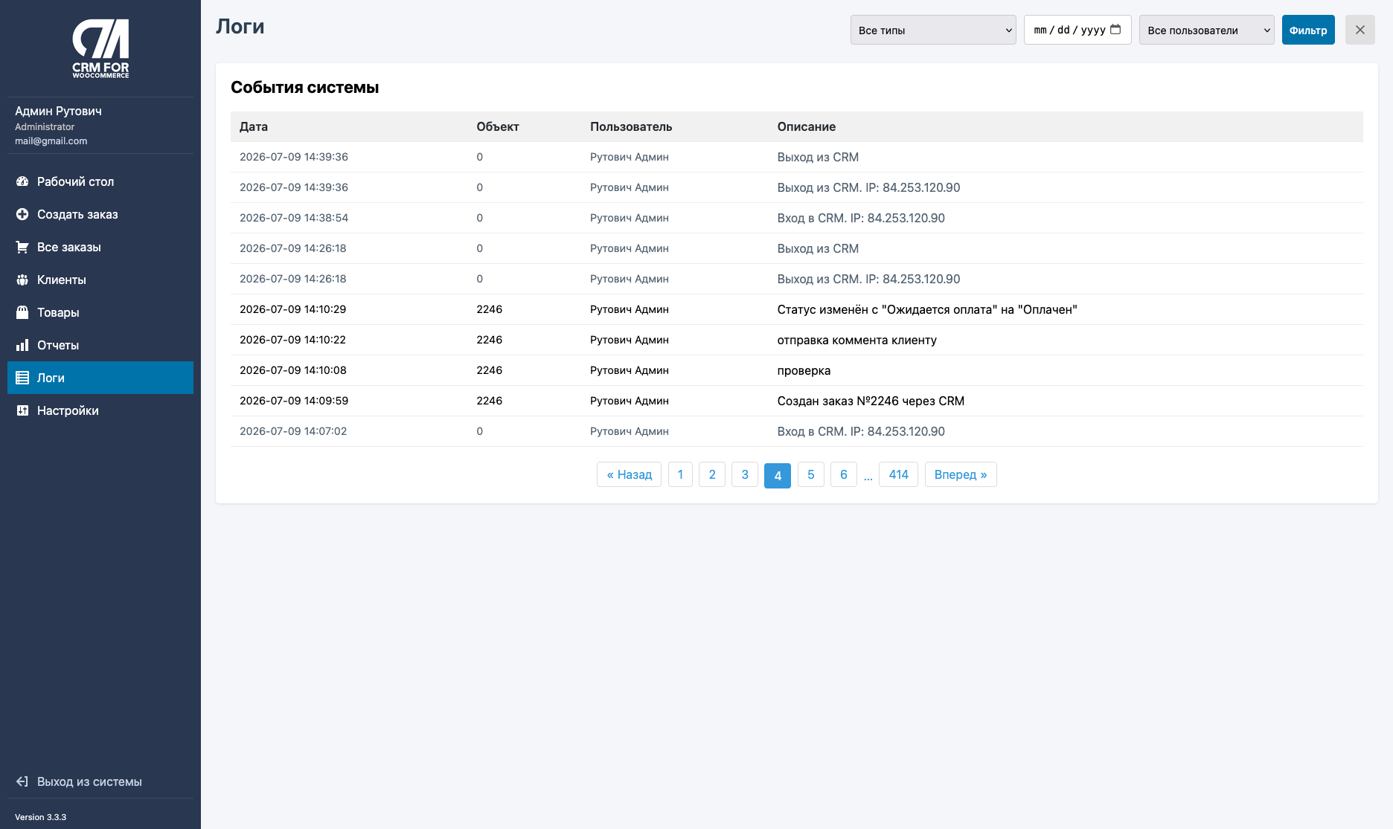
Task: Click События системы heading
Action: (305, 87)
